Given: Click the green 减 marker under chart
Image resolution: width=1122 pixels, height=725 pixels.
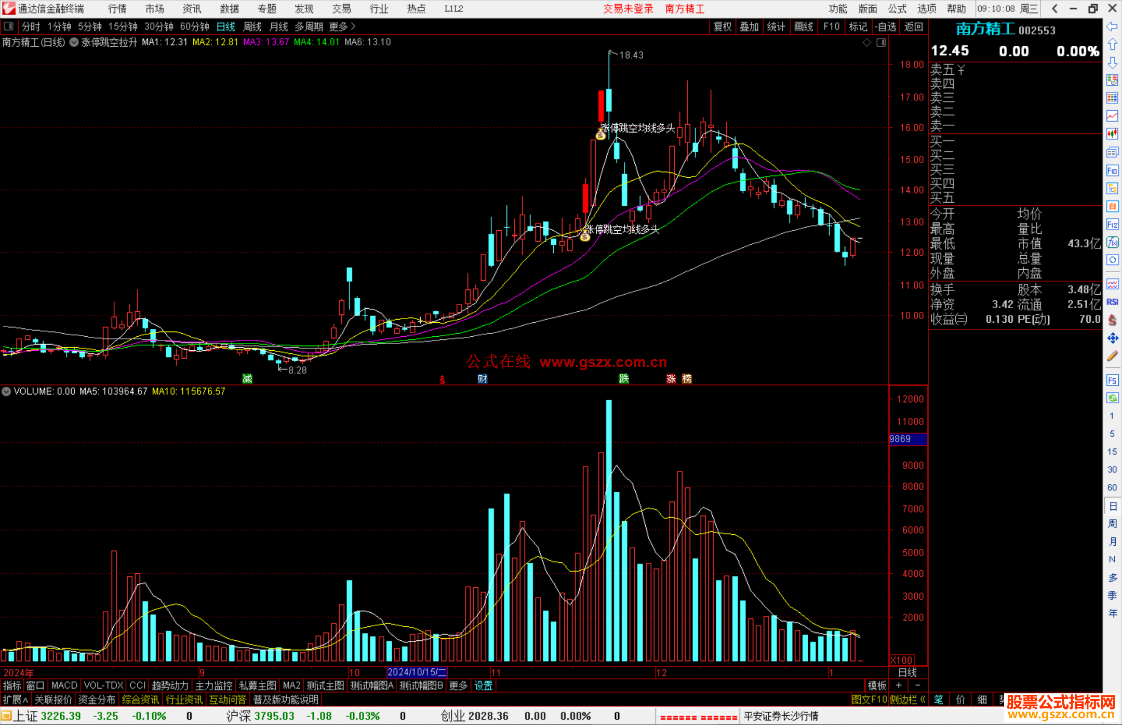Looking at the screenshot, I should click(247, 379).
